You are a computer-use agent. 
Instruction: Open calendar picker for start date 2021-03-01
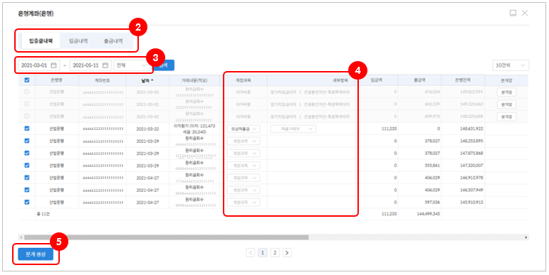tap(53, 65)
